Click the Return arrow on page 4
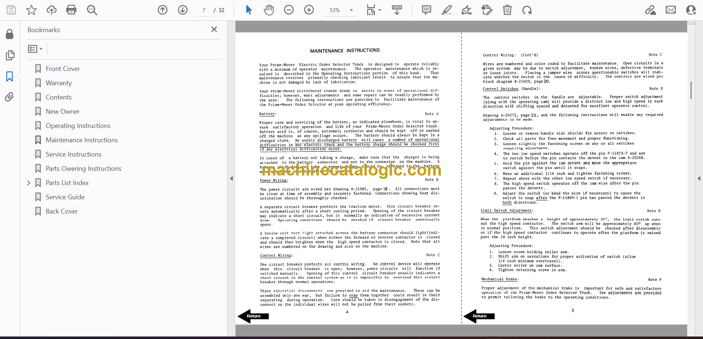The width and height of the screenshot is (703, 339). point(253,316)
